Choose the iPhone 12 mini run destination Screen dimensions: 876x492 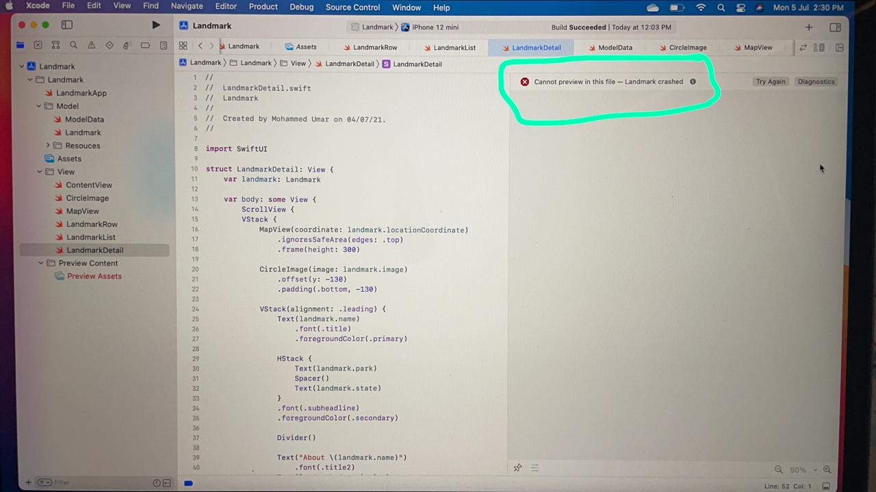tap(430, 27)
